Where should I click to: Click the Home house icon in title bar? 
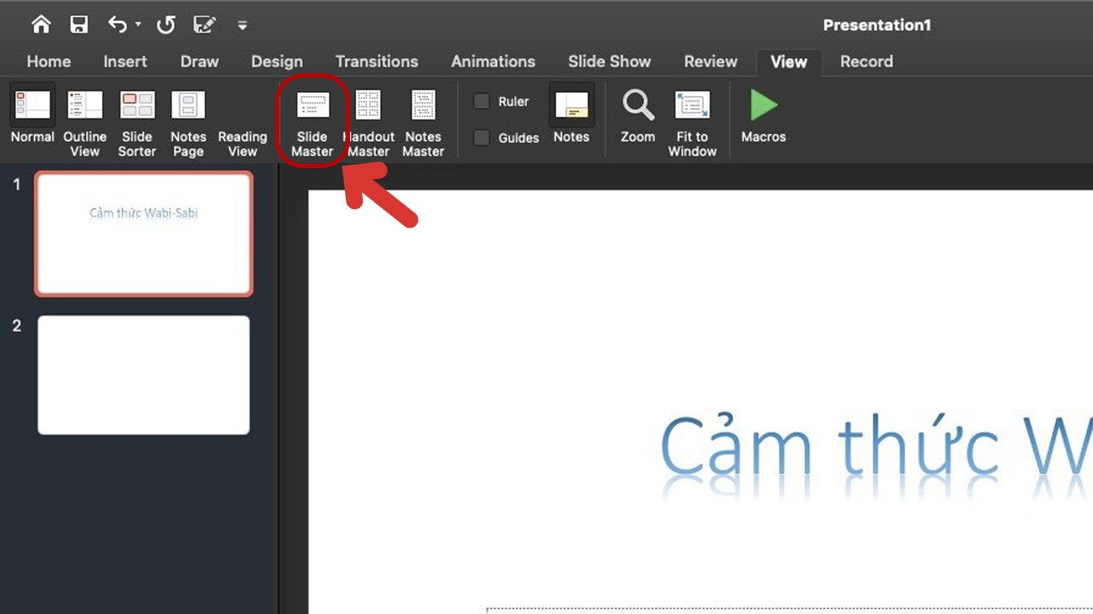[41, 25]
